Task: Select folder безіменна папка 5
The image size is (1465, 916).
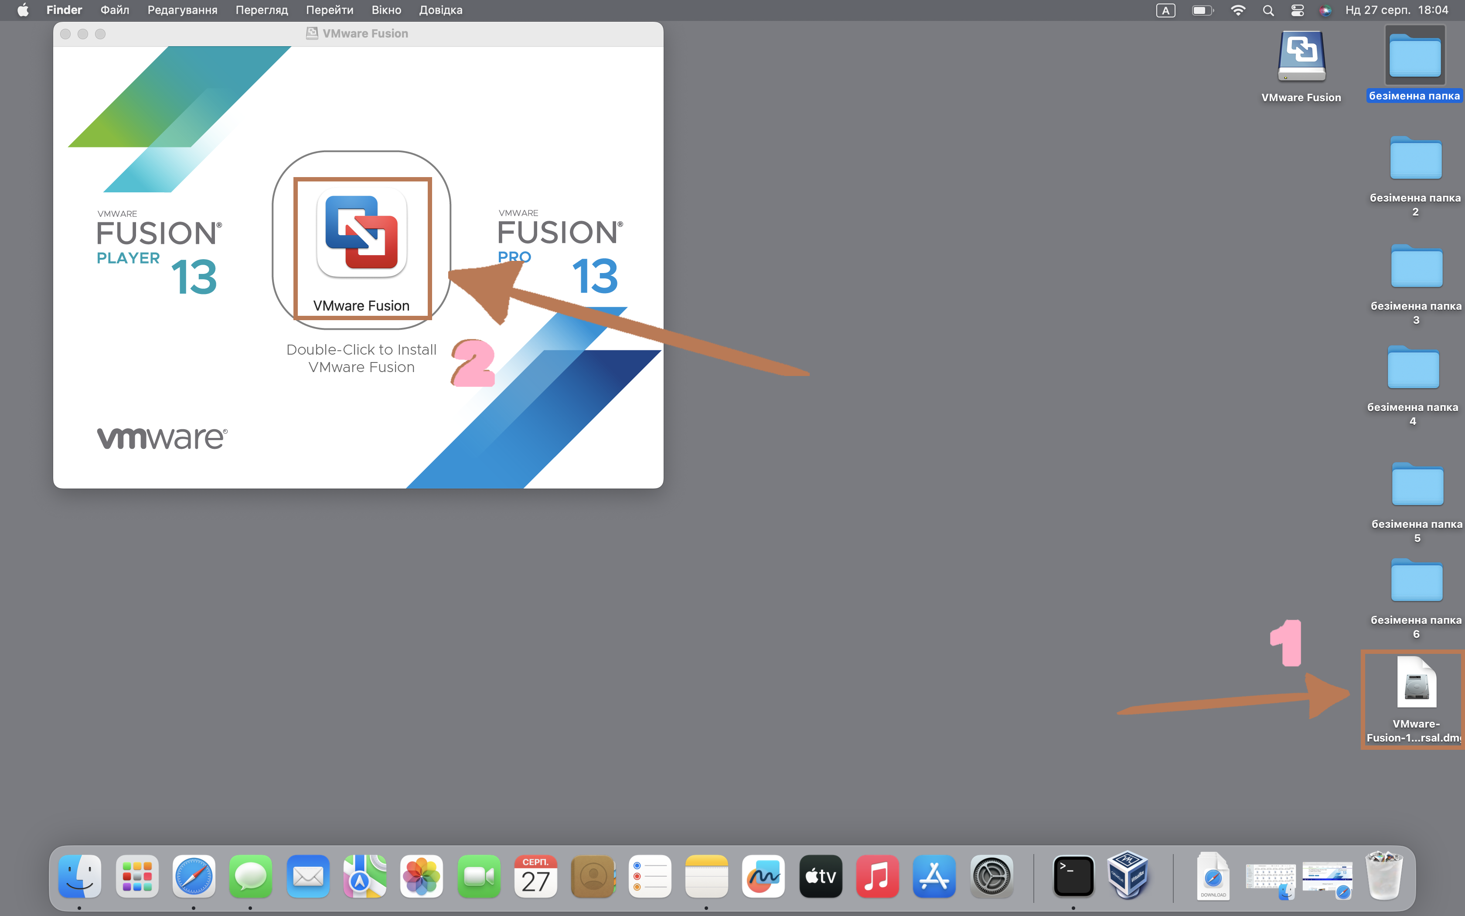Action: point(1417,484)
